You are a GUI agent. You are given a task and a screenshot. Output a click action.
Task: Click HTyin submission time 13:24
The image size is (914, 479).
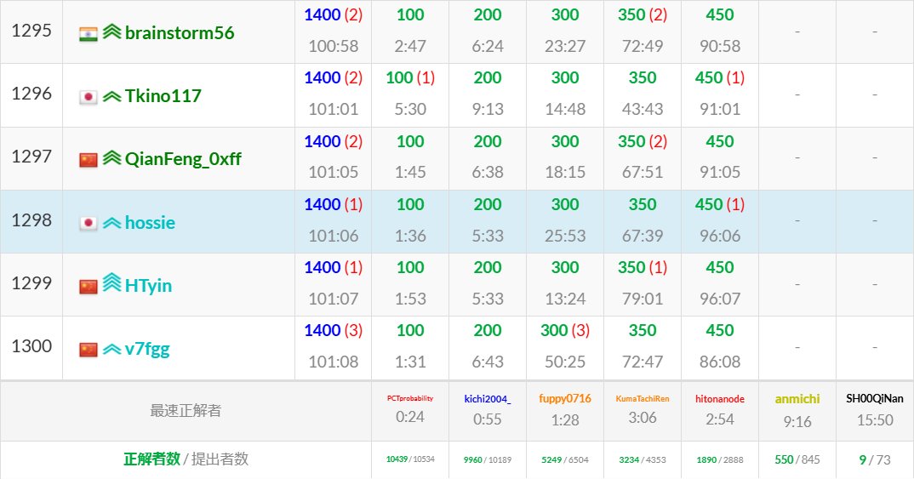(x=565, y=299)
